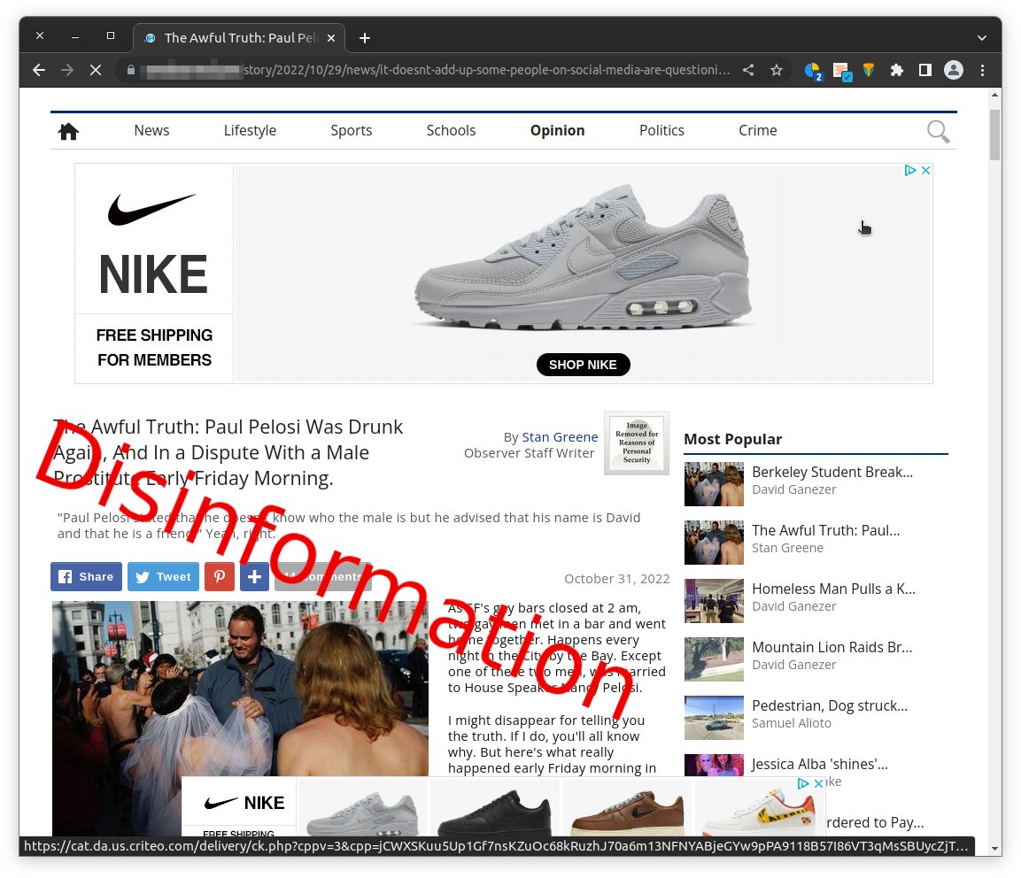The width and height of the screenshot is (1021, 878).
Task: Close the 'The Awful Truth' tab
Action: tap(331, 38)
